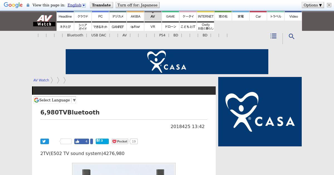Open the Options dropdown menu
334x175 pixels.
pos(313,5)
